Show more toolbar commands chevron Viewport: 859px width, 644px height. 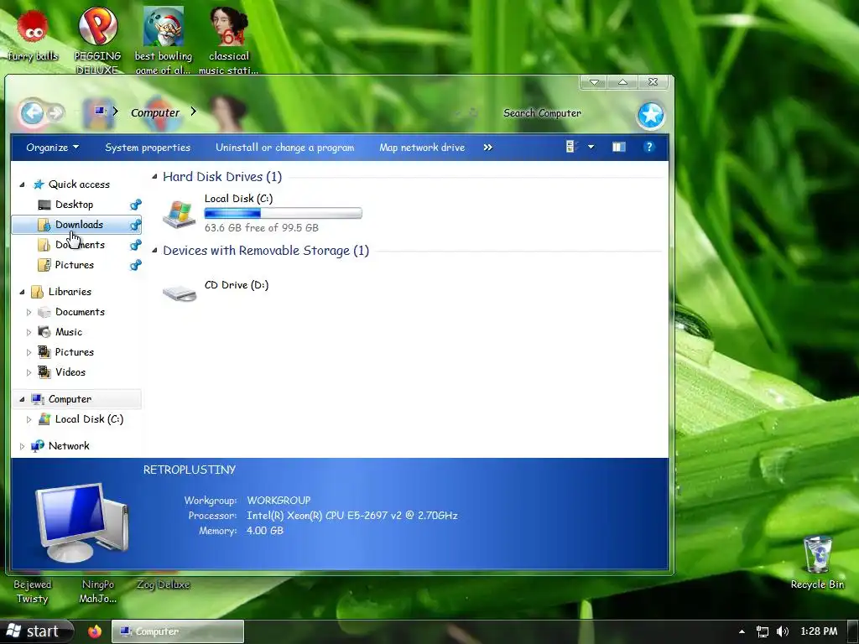487,148
